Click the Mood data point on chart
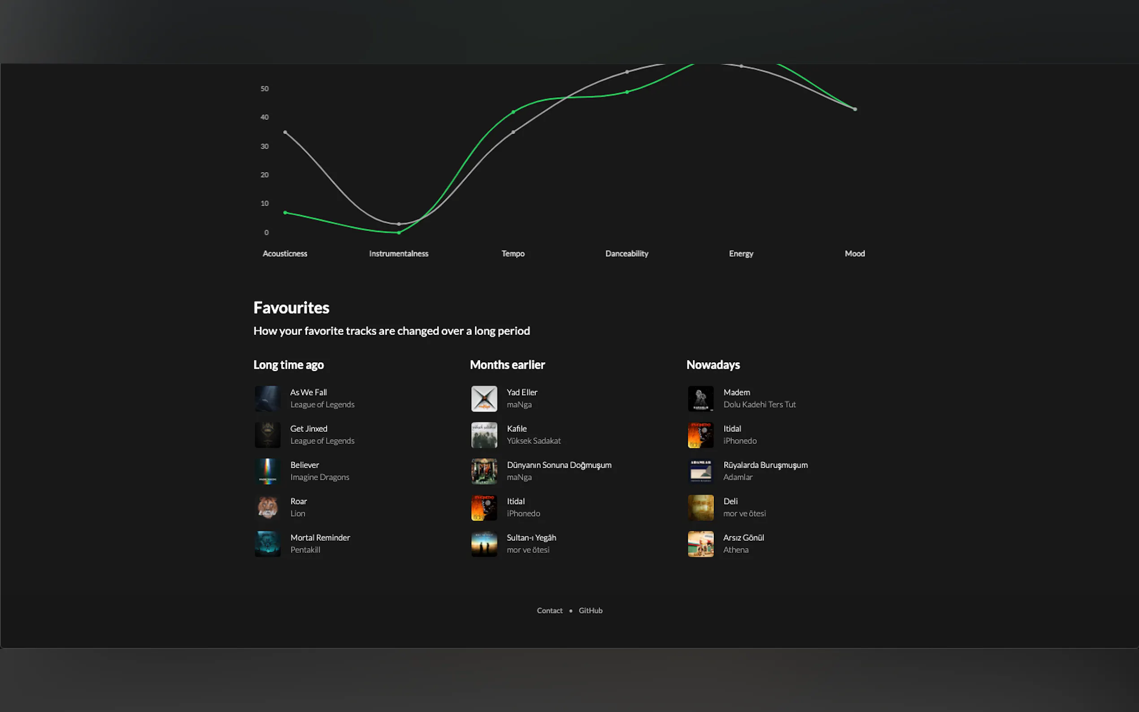The image size is (1139, 712). point(855,109)
